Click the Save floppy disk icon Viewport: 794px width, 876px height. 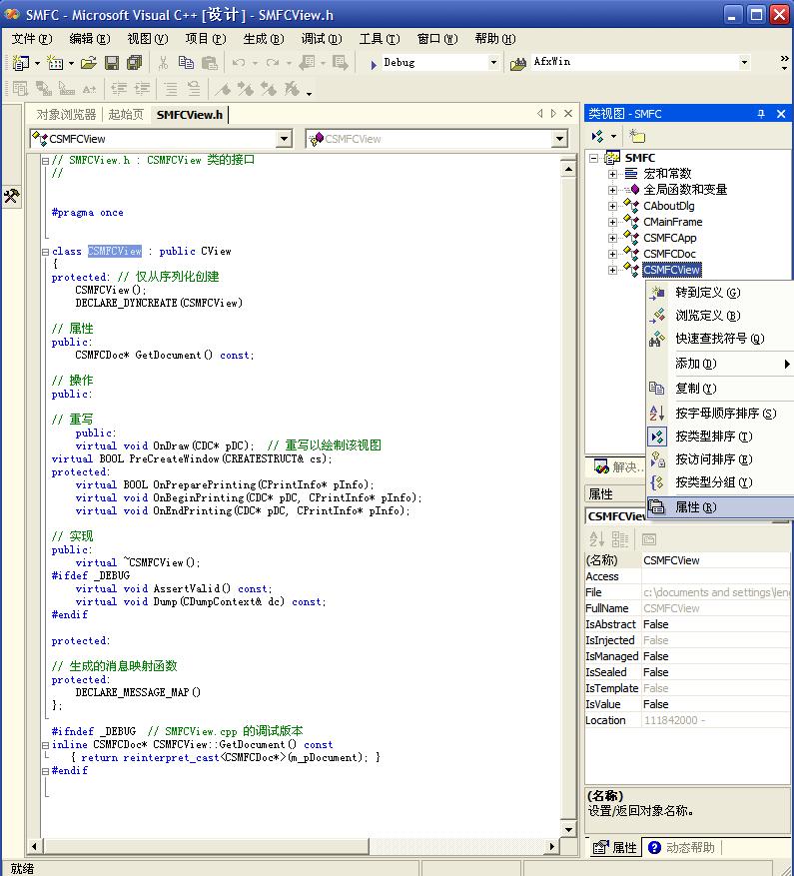(112, 63)
